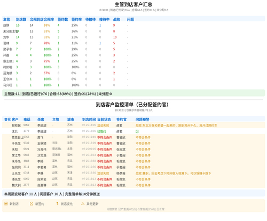Click the 21% signing rate cell
Viewport: 267px width, 221px height.
[75, 37]
